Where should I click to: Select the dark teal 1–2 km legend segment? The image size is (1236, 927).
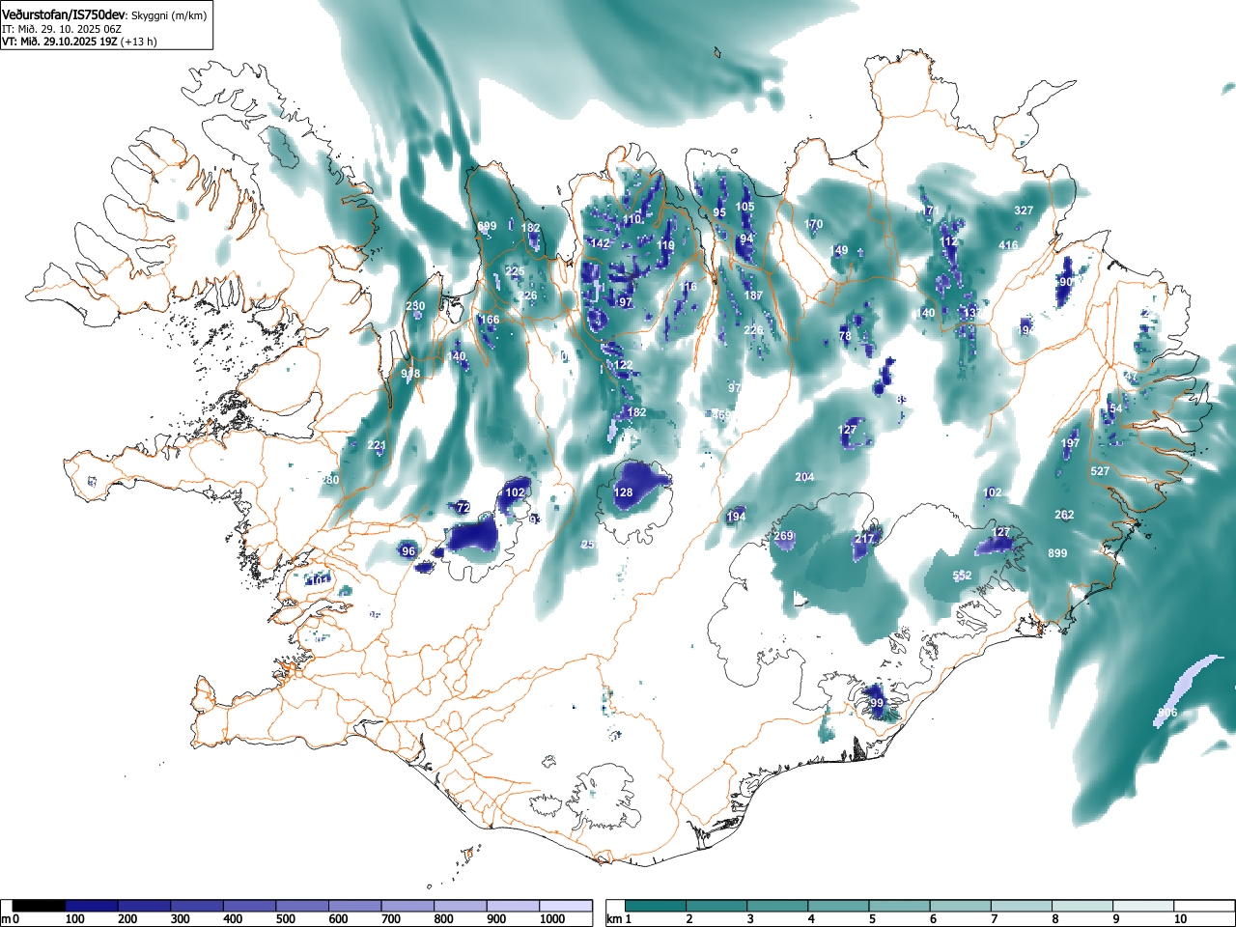click(x=657, y=906)
